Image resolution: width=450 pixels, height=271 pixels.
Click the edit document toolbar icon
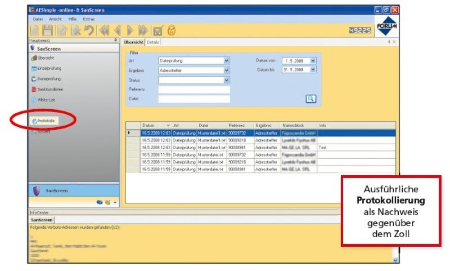point(62,30)
